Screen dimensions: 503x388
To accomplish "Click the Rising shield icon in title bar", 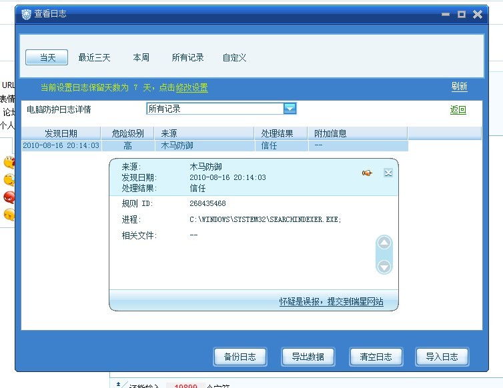I will 26,14.
